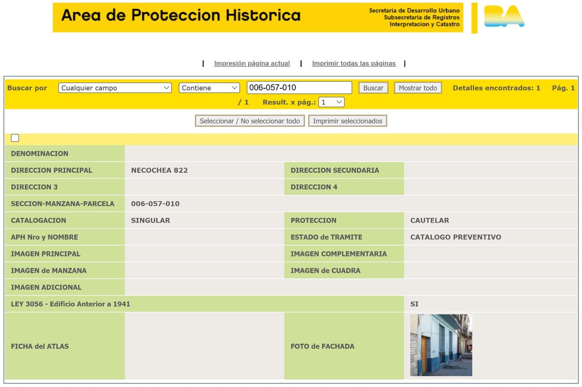
Task: Open the Result. x pág. dropdown
Action: pos(331,102)
